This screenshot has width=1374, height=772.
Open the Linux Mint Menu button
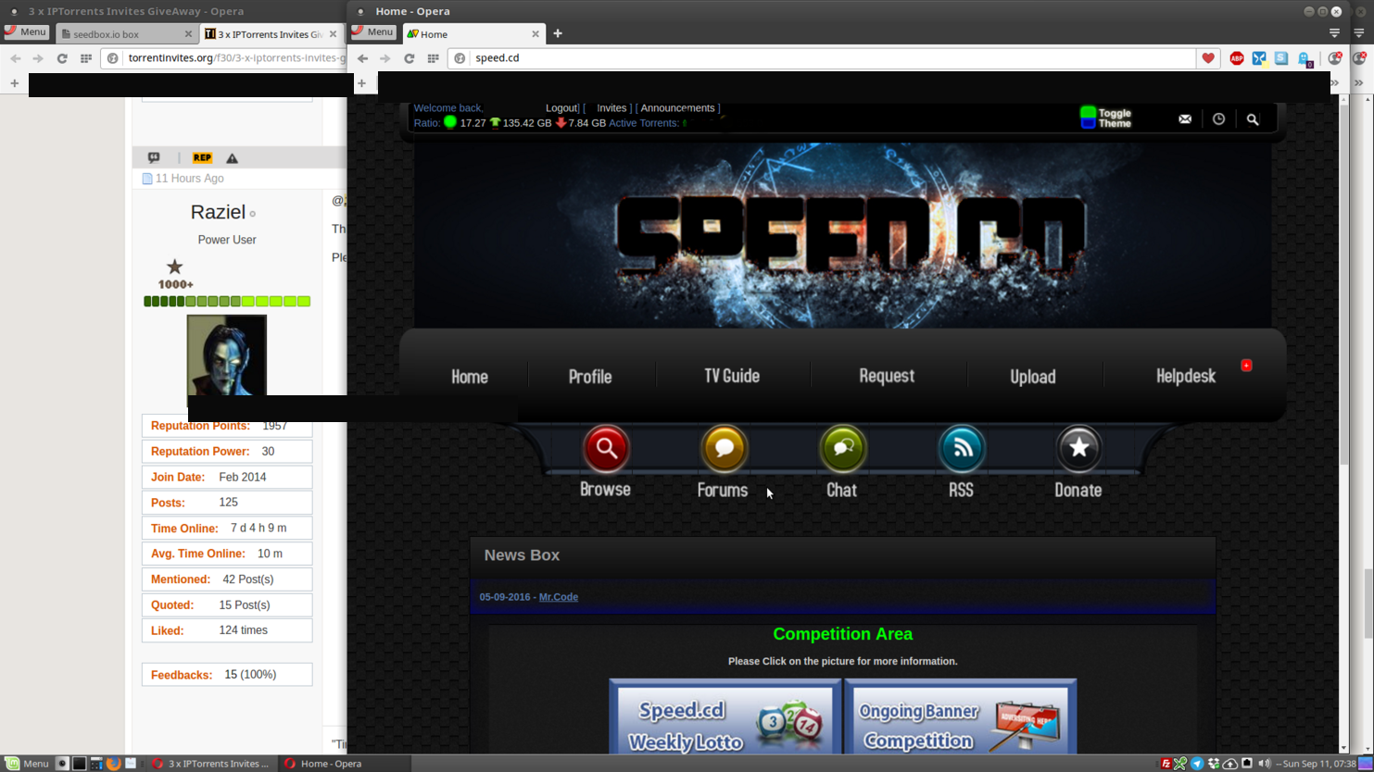(26, 764)
